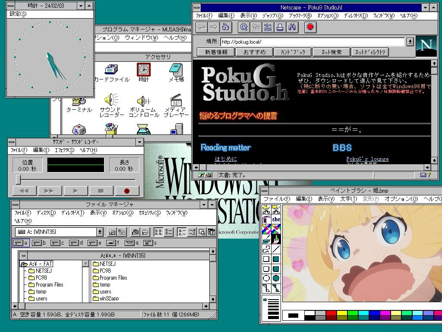The width and height of the screenshot is (442, 332).
Task: Switch to drive c in File Manager
Action: tap(57, 243)
